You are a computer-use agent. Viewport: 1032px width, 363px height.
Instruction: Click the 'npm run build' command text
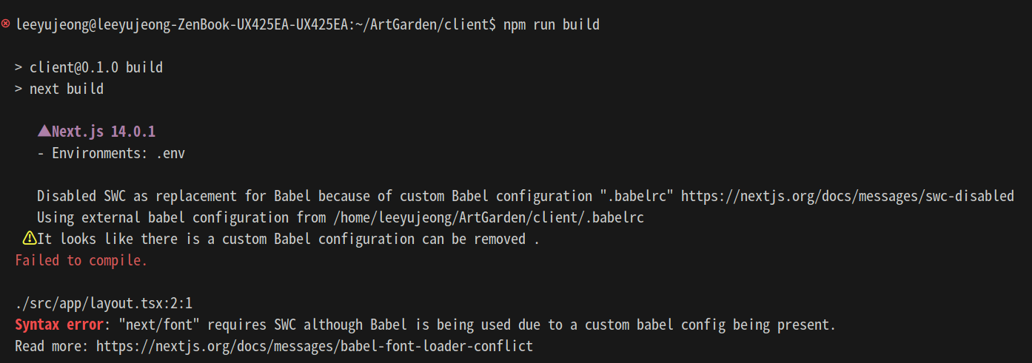[x=552, y=25]
